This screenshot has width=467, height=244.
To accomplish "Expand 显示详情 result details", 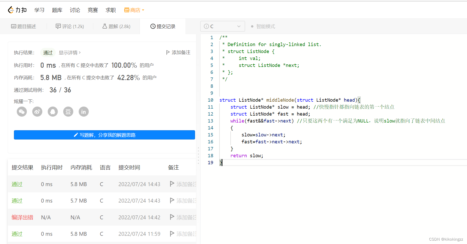I will 70,53.
